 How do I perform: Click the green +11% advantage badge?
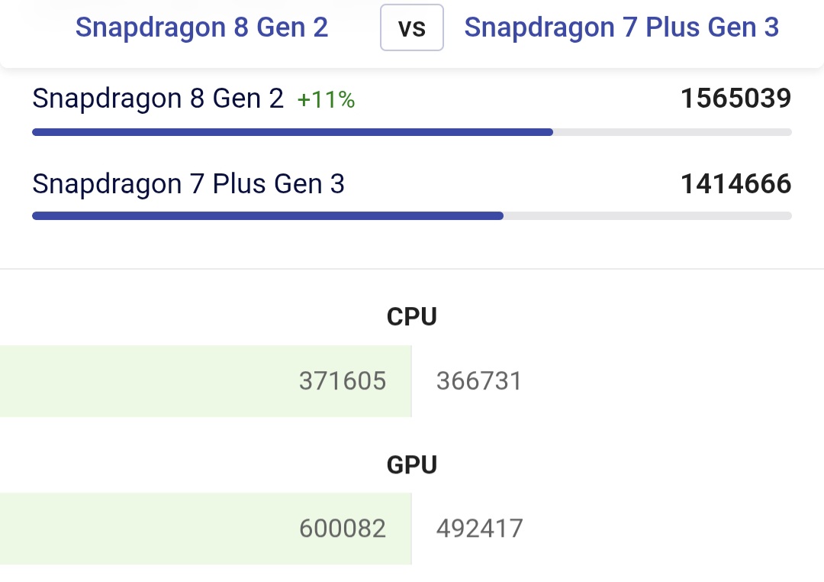click(326, 100)
